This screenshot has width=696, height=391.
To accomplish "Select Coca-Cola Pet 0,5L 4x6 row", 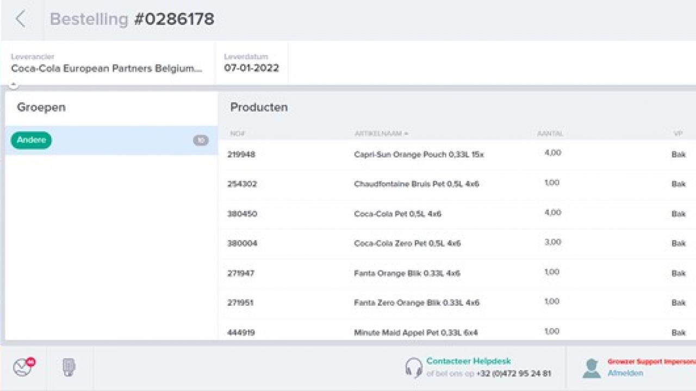I will click(457, 214).
